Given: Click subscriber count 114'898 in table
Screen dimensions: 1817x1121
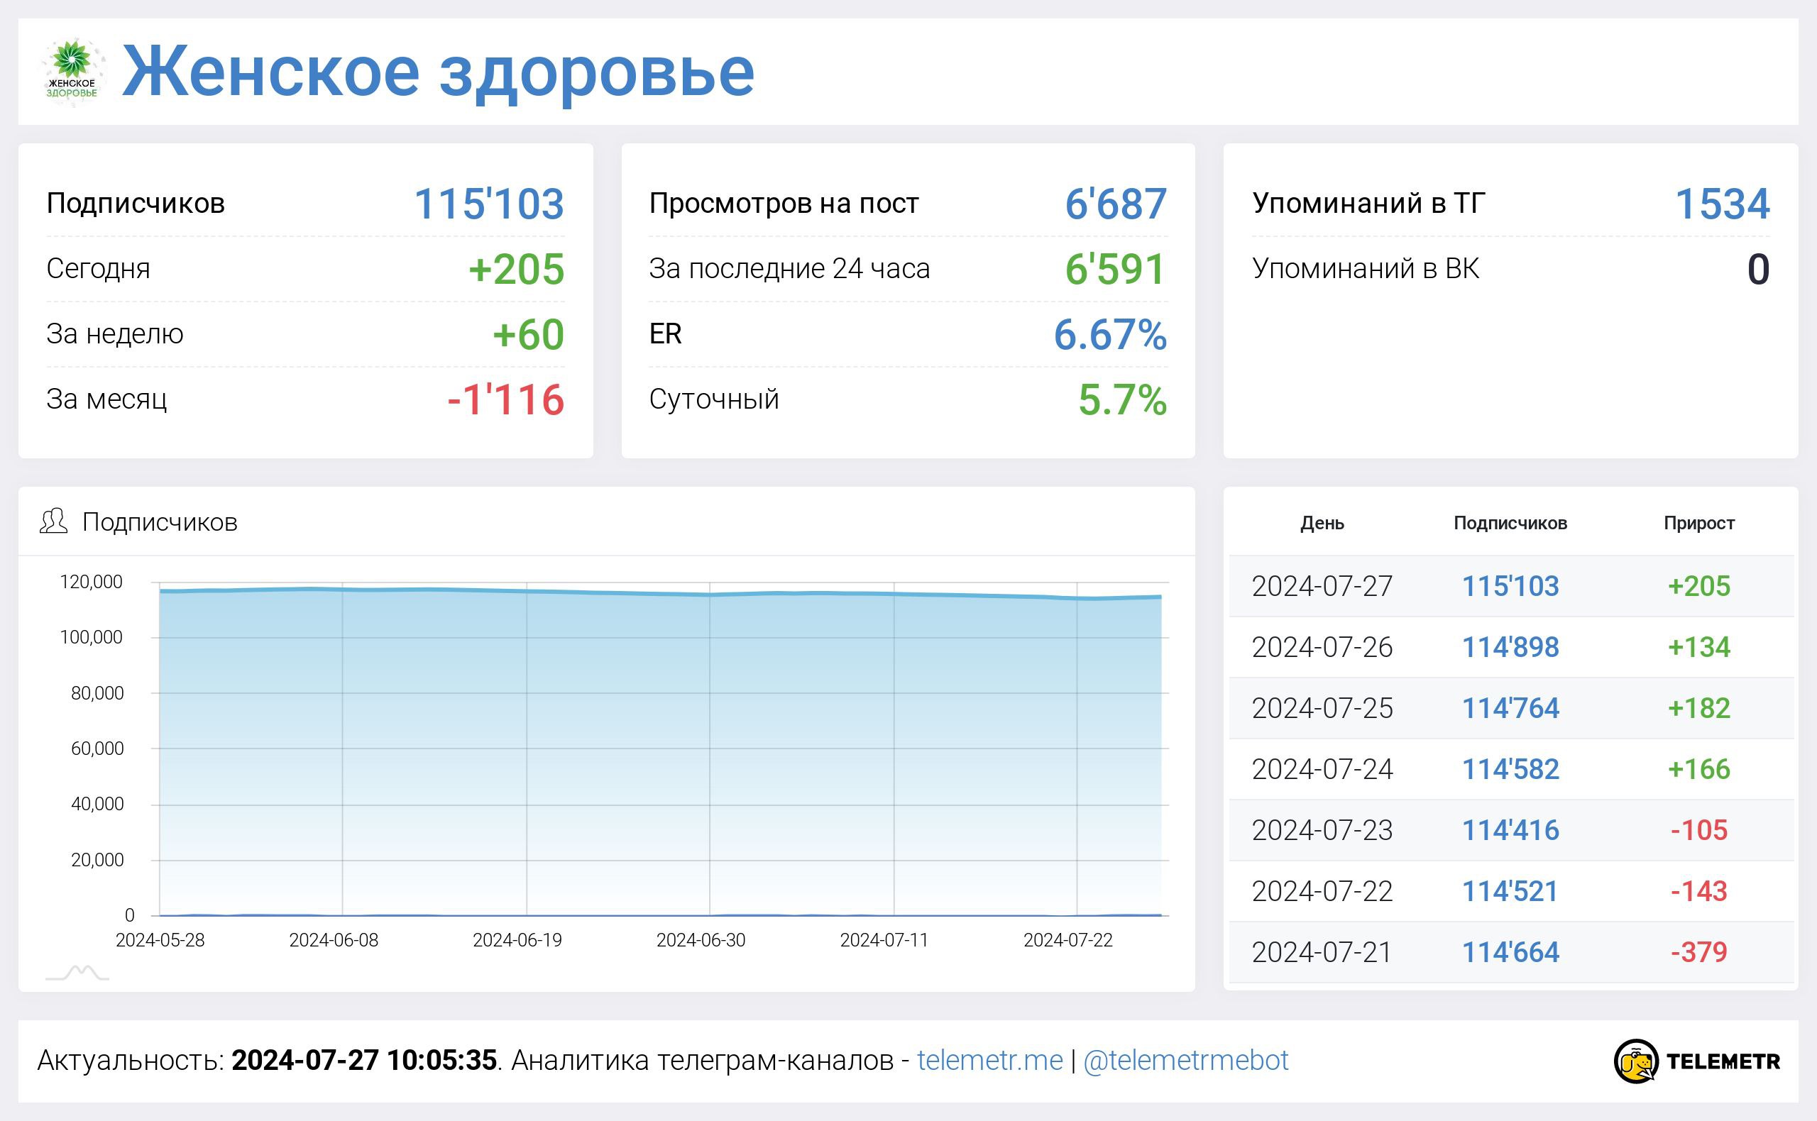Looking at the screenshot, I should pos(1510,646).
